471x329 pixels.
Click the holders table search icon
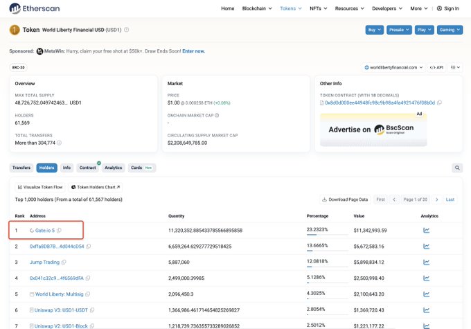point(457,168)
